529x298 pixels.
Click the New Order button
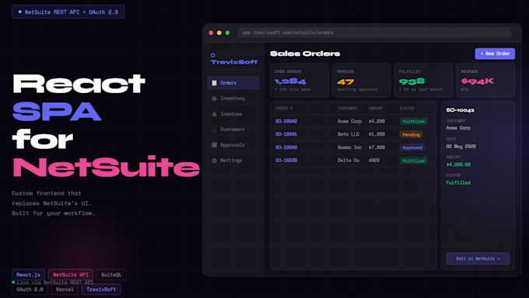(495, 54)
